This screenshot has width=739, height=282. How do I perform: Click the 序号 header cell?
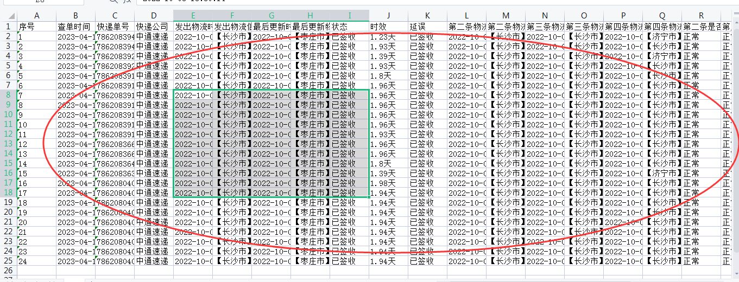tap(37, 26)
